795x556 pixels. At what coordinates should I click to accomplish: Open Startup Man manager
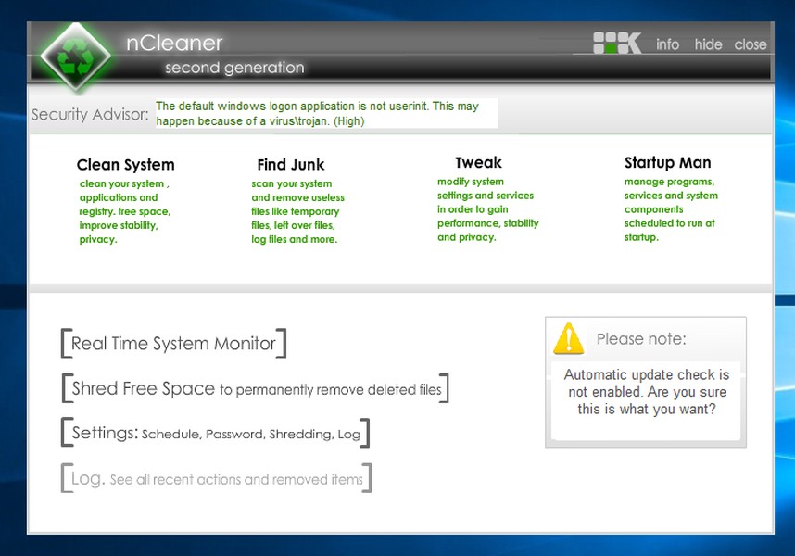(667, 163)
